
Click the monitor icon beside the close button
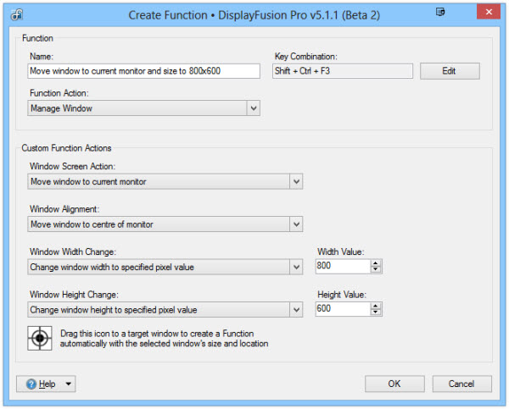(x=440, y=13)
